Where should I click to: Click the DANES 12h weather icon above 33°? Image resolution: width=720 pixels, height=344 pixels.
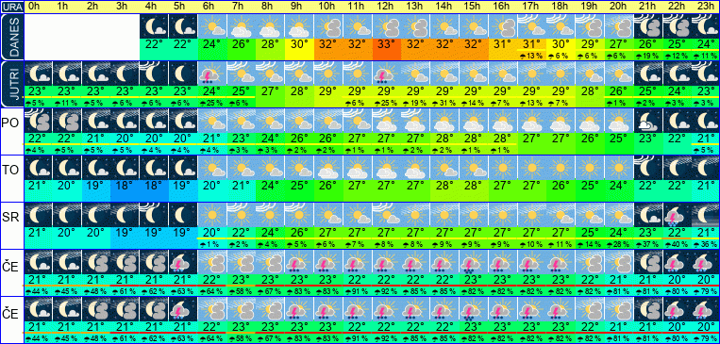tap(386, 26)
